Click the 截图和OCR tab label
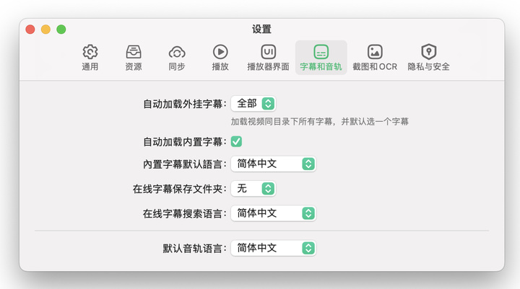The image size is (520, 289). tap(375, 67)
